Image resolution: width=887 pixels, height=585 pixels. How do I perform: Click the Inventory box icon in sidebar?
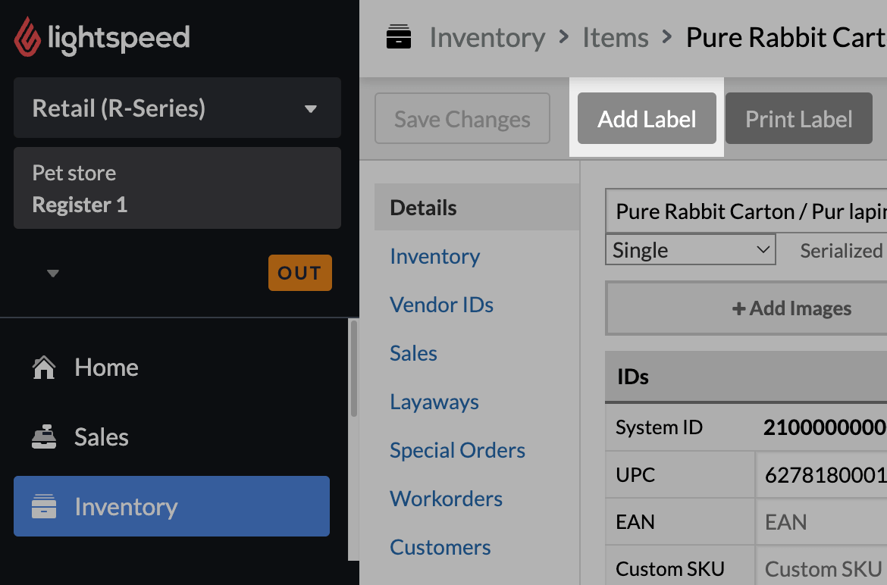44,506
